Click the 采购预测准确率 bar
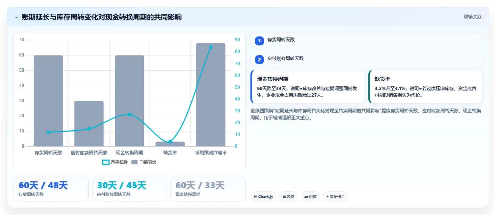This screenshot has width=496, height=215. 211,95
